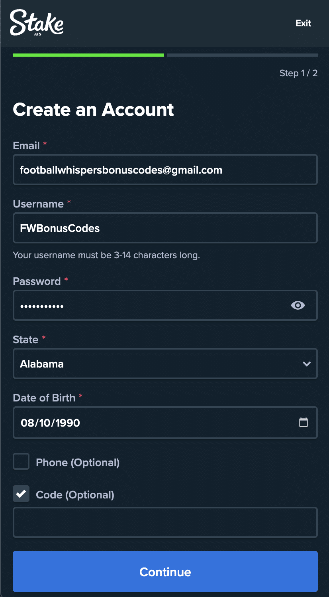
Task: Enable the Phone (Optional) checkbox
Action: pos(21,461)
